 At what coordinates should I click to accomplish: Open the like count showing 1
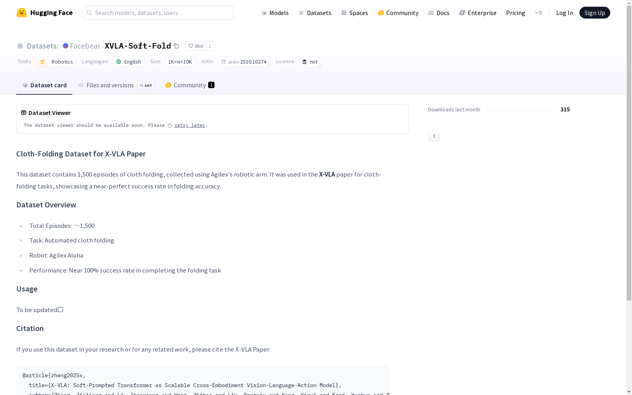pos(210,46)
